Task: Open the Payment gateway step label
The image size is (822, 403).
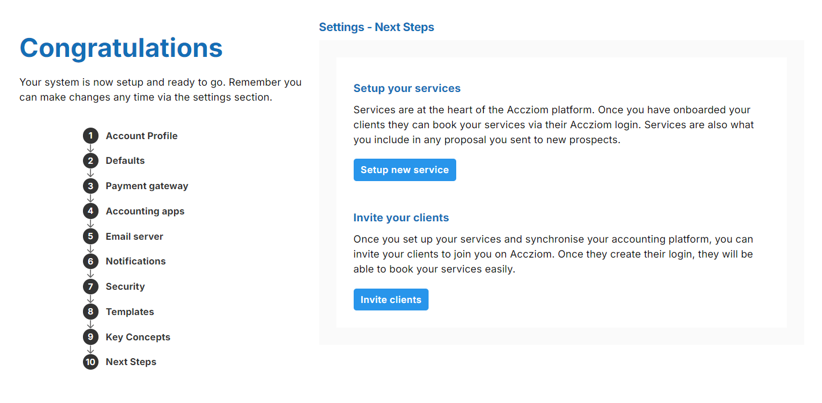Action: [147, 186]
